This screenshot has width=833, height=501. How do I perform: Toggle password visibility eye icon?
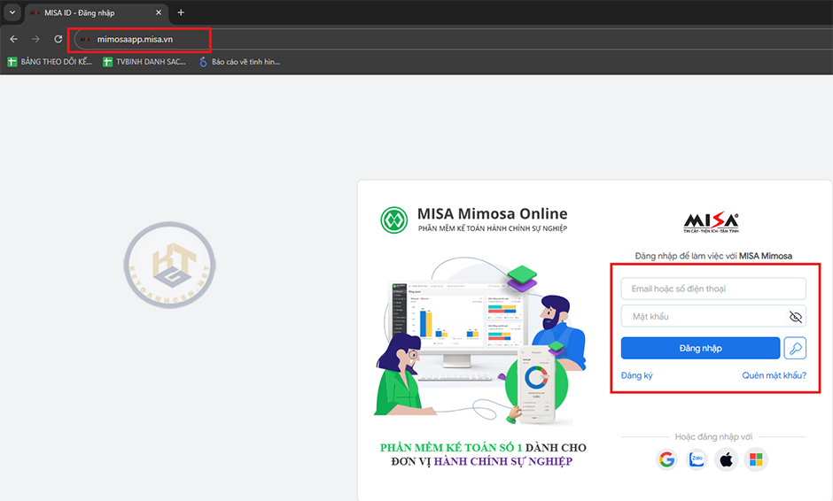coord(795,317)
